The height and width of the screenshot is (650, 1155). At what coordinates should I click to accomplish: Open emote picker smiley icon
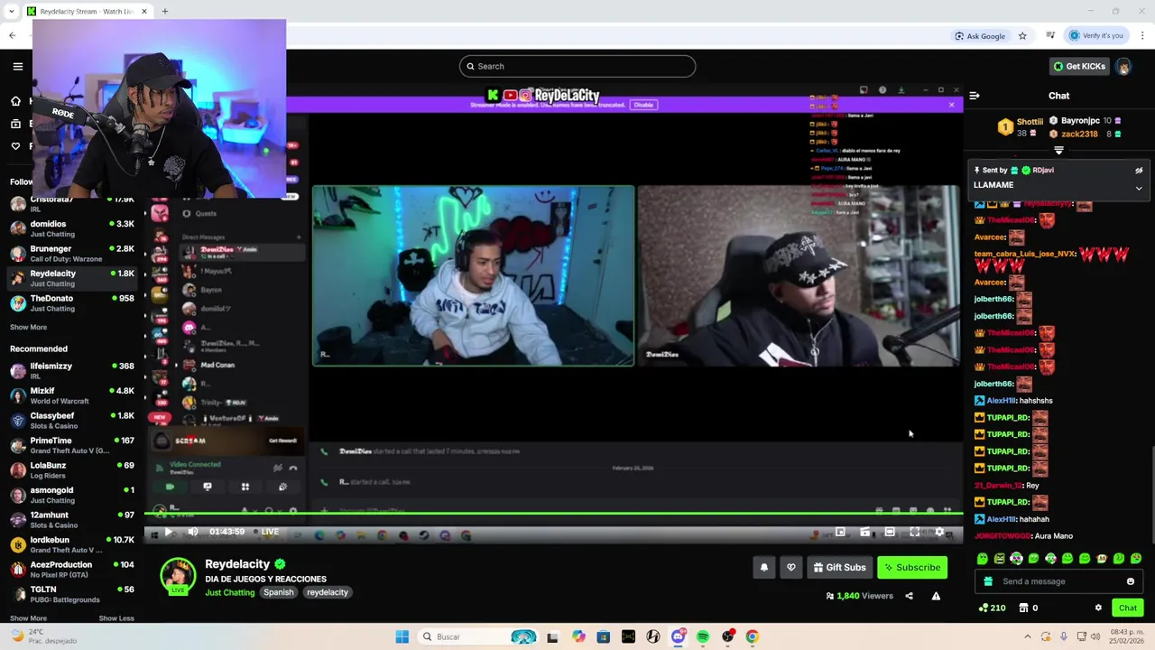(x=1131, y=581)
